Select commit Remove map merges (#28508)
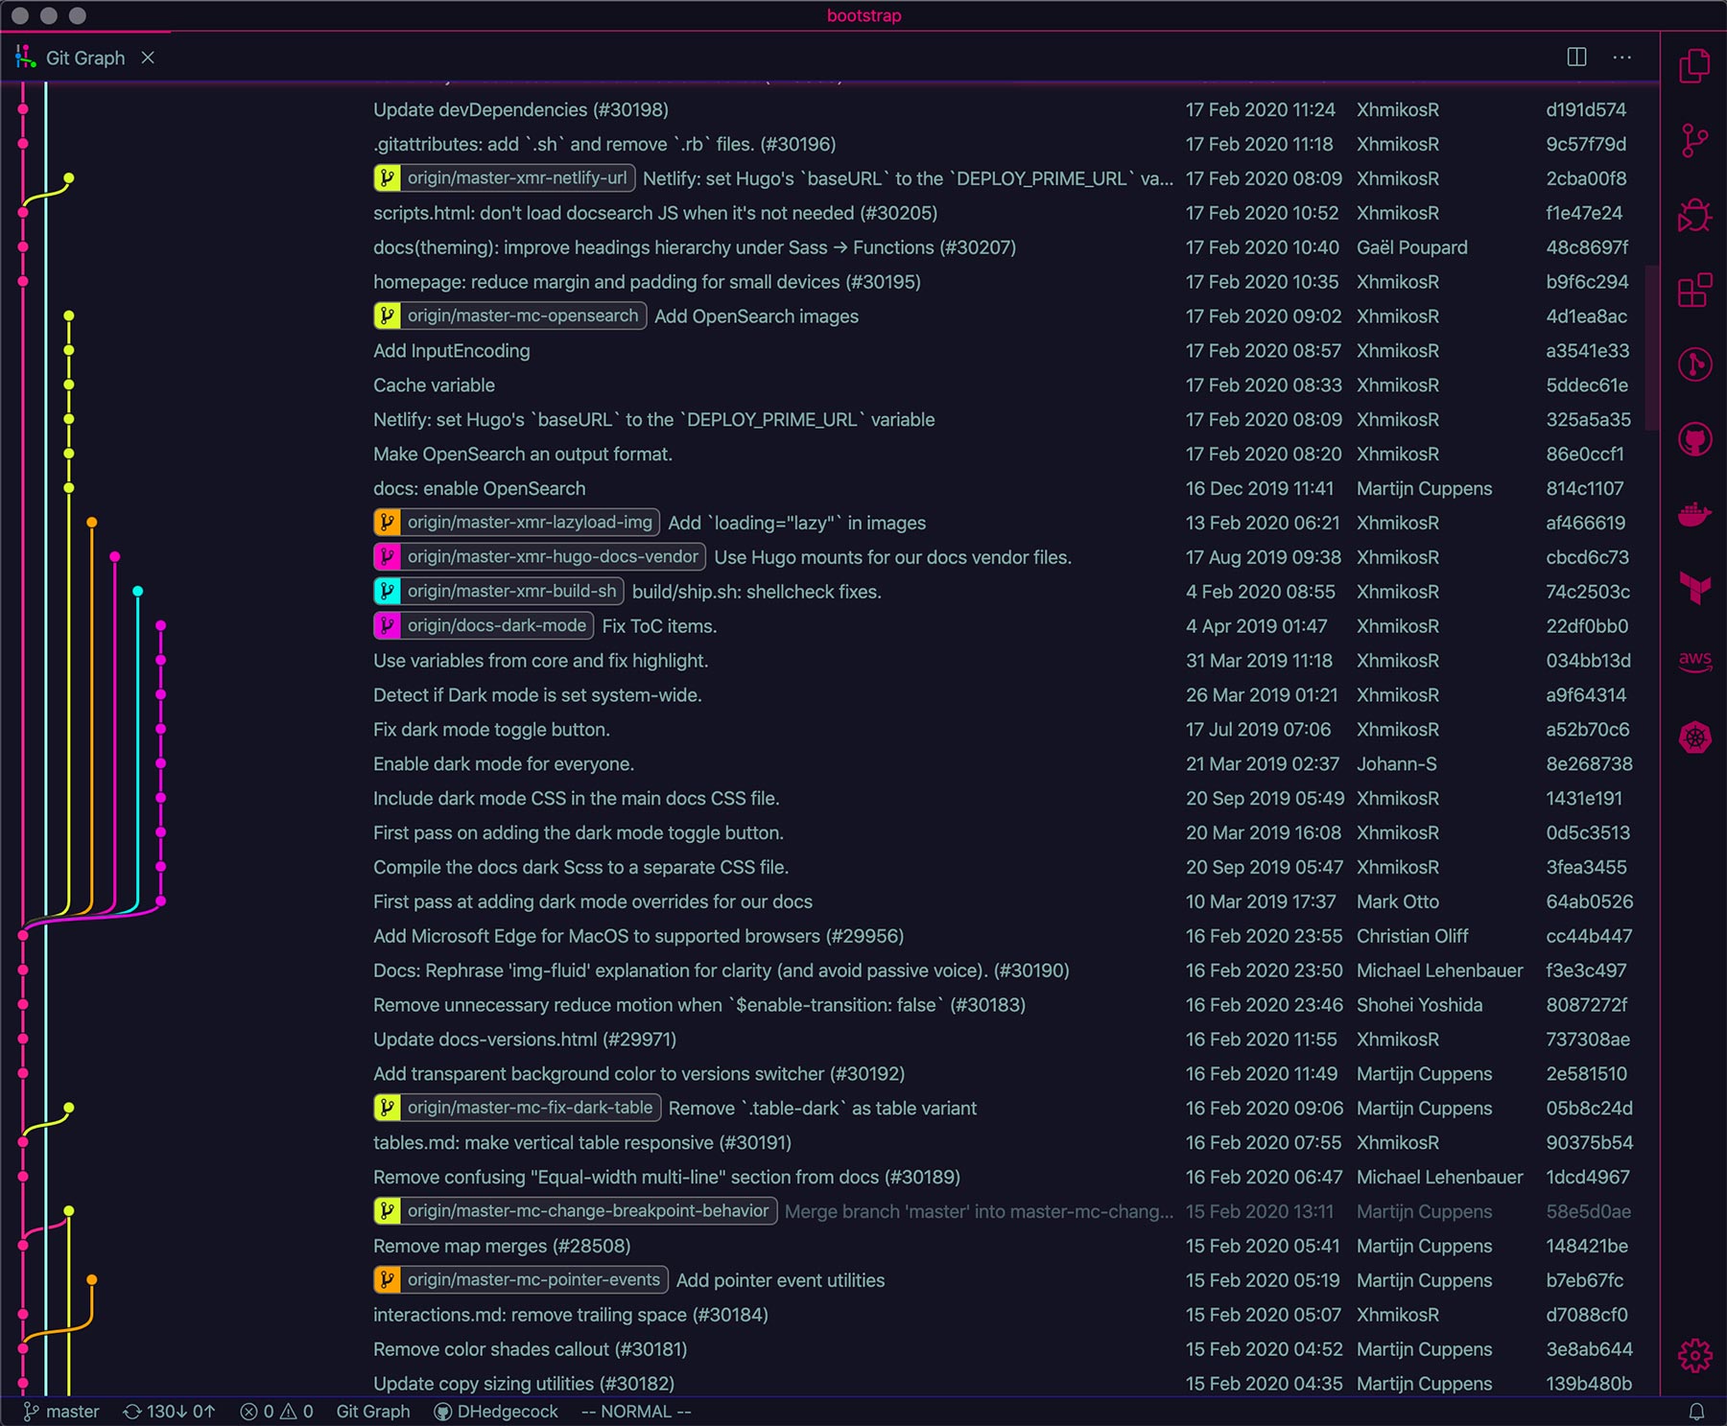 pos(502,1246)
